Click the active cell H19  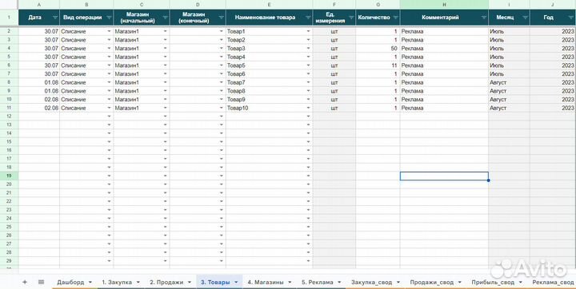(444, 176)
